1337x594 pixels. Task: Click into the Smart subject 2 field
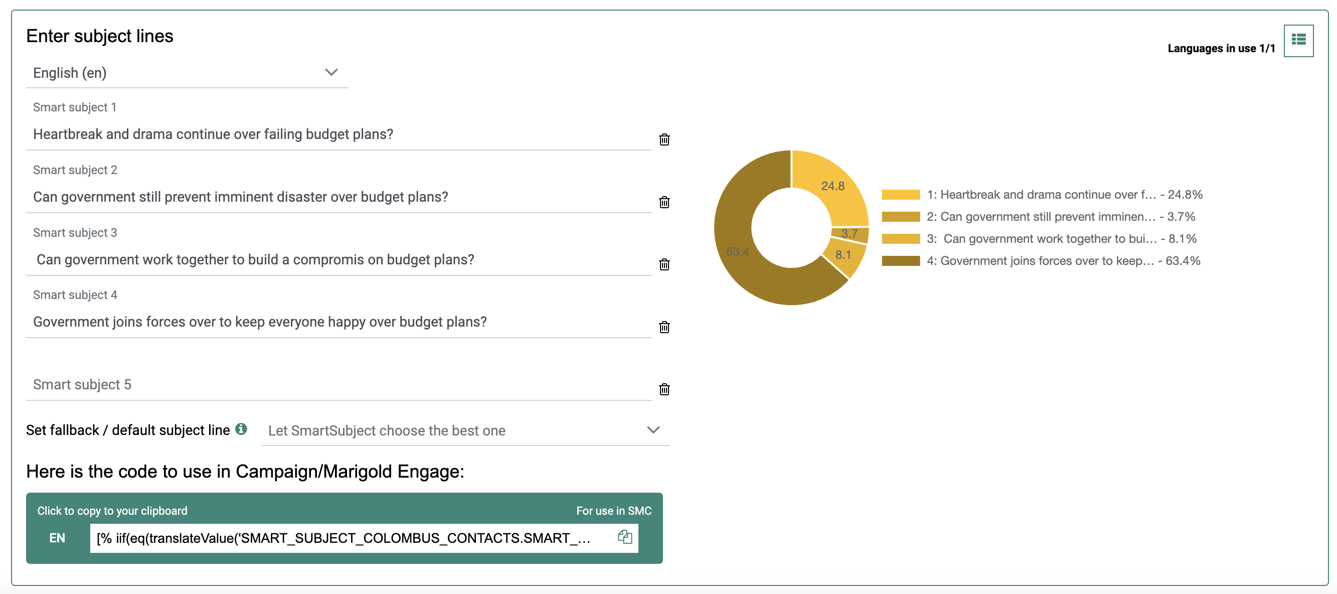pyautogui.click(x=339, y=197)
